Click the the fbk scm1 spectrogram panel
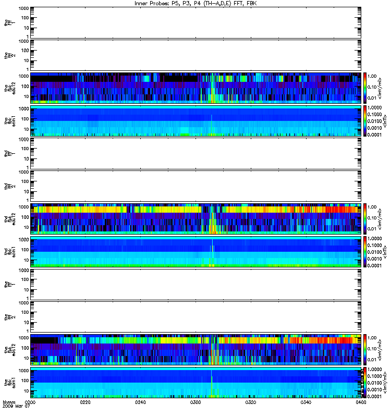The height and width of the screenshot is (417, 391). click(x=196, y=383)
